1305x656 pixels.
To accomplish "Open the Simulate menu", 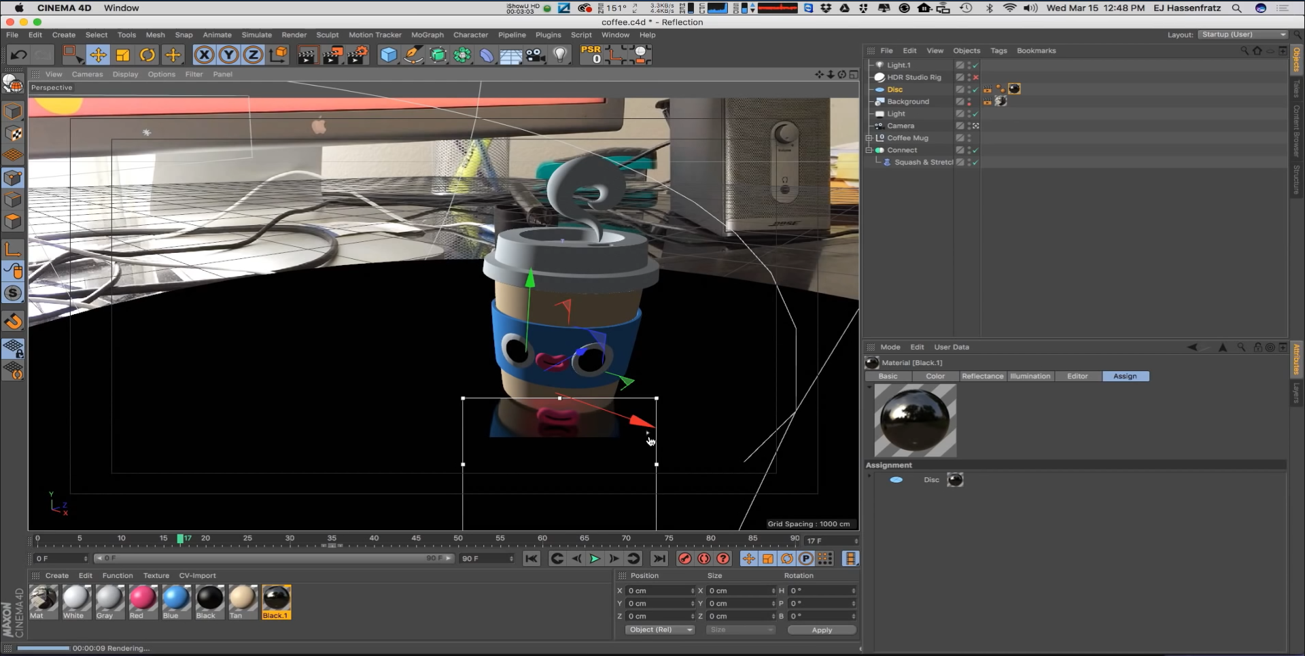I will click(256, 35).
